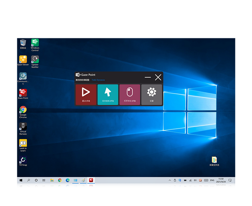This screenshot has height=206, width=252.
Task: Select the Communicator 5 desktop shortcut
Action: [x=23, y=78]
